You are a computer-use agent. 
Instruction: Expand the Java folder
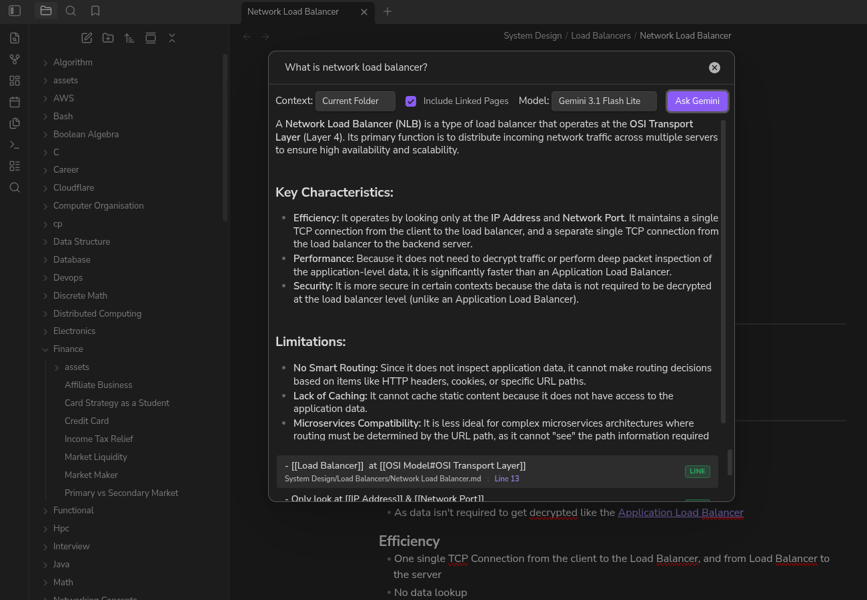click(61, 565)
